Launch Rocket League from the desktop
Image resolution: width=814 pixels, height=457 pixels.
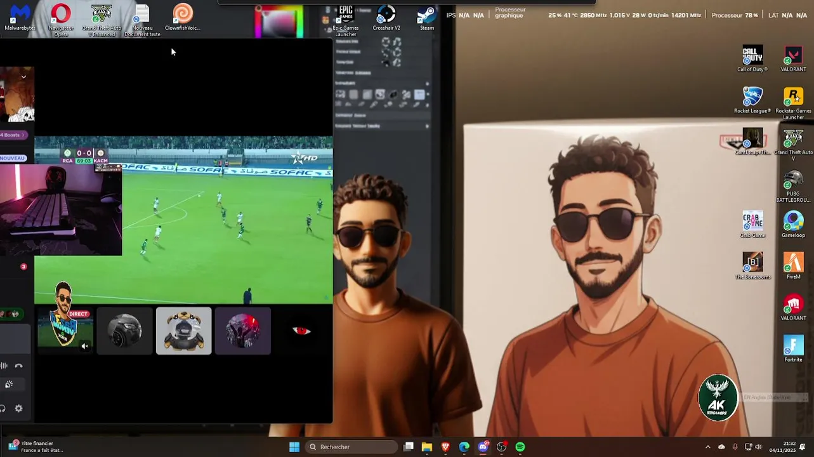752,100
